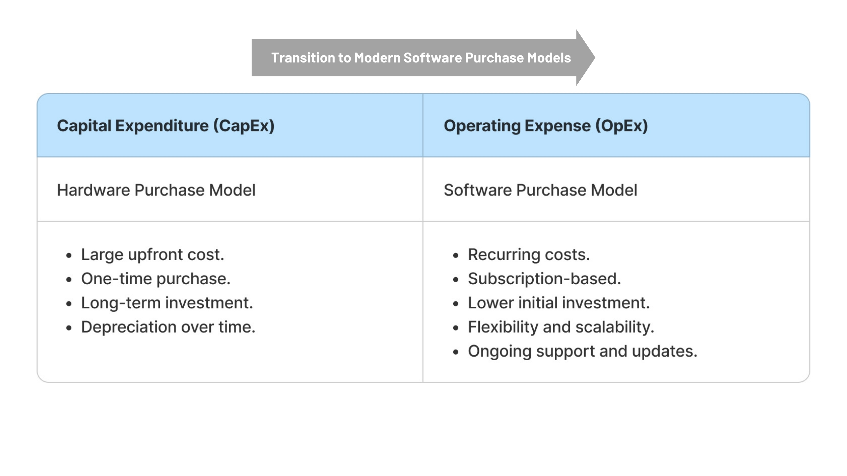Click 'Subscription-based.' bullet text
Image resolution: width=847 pixels, height=476 pixels.
tap(544, 279)
